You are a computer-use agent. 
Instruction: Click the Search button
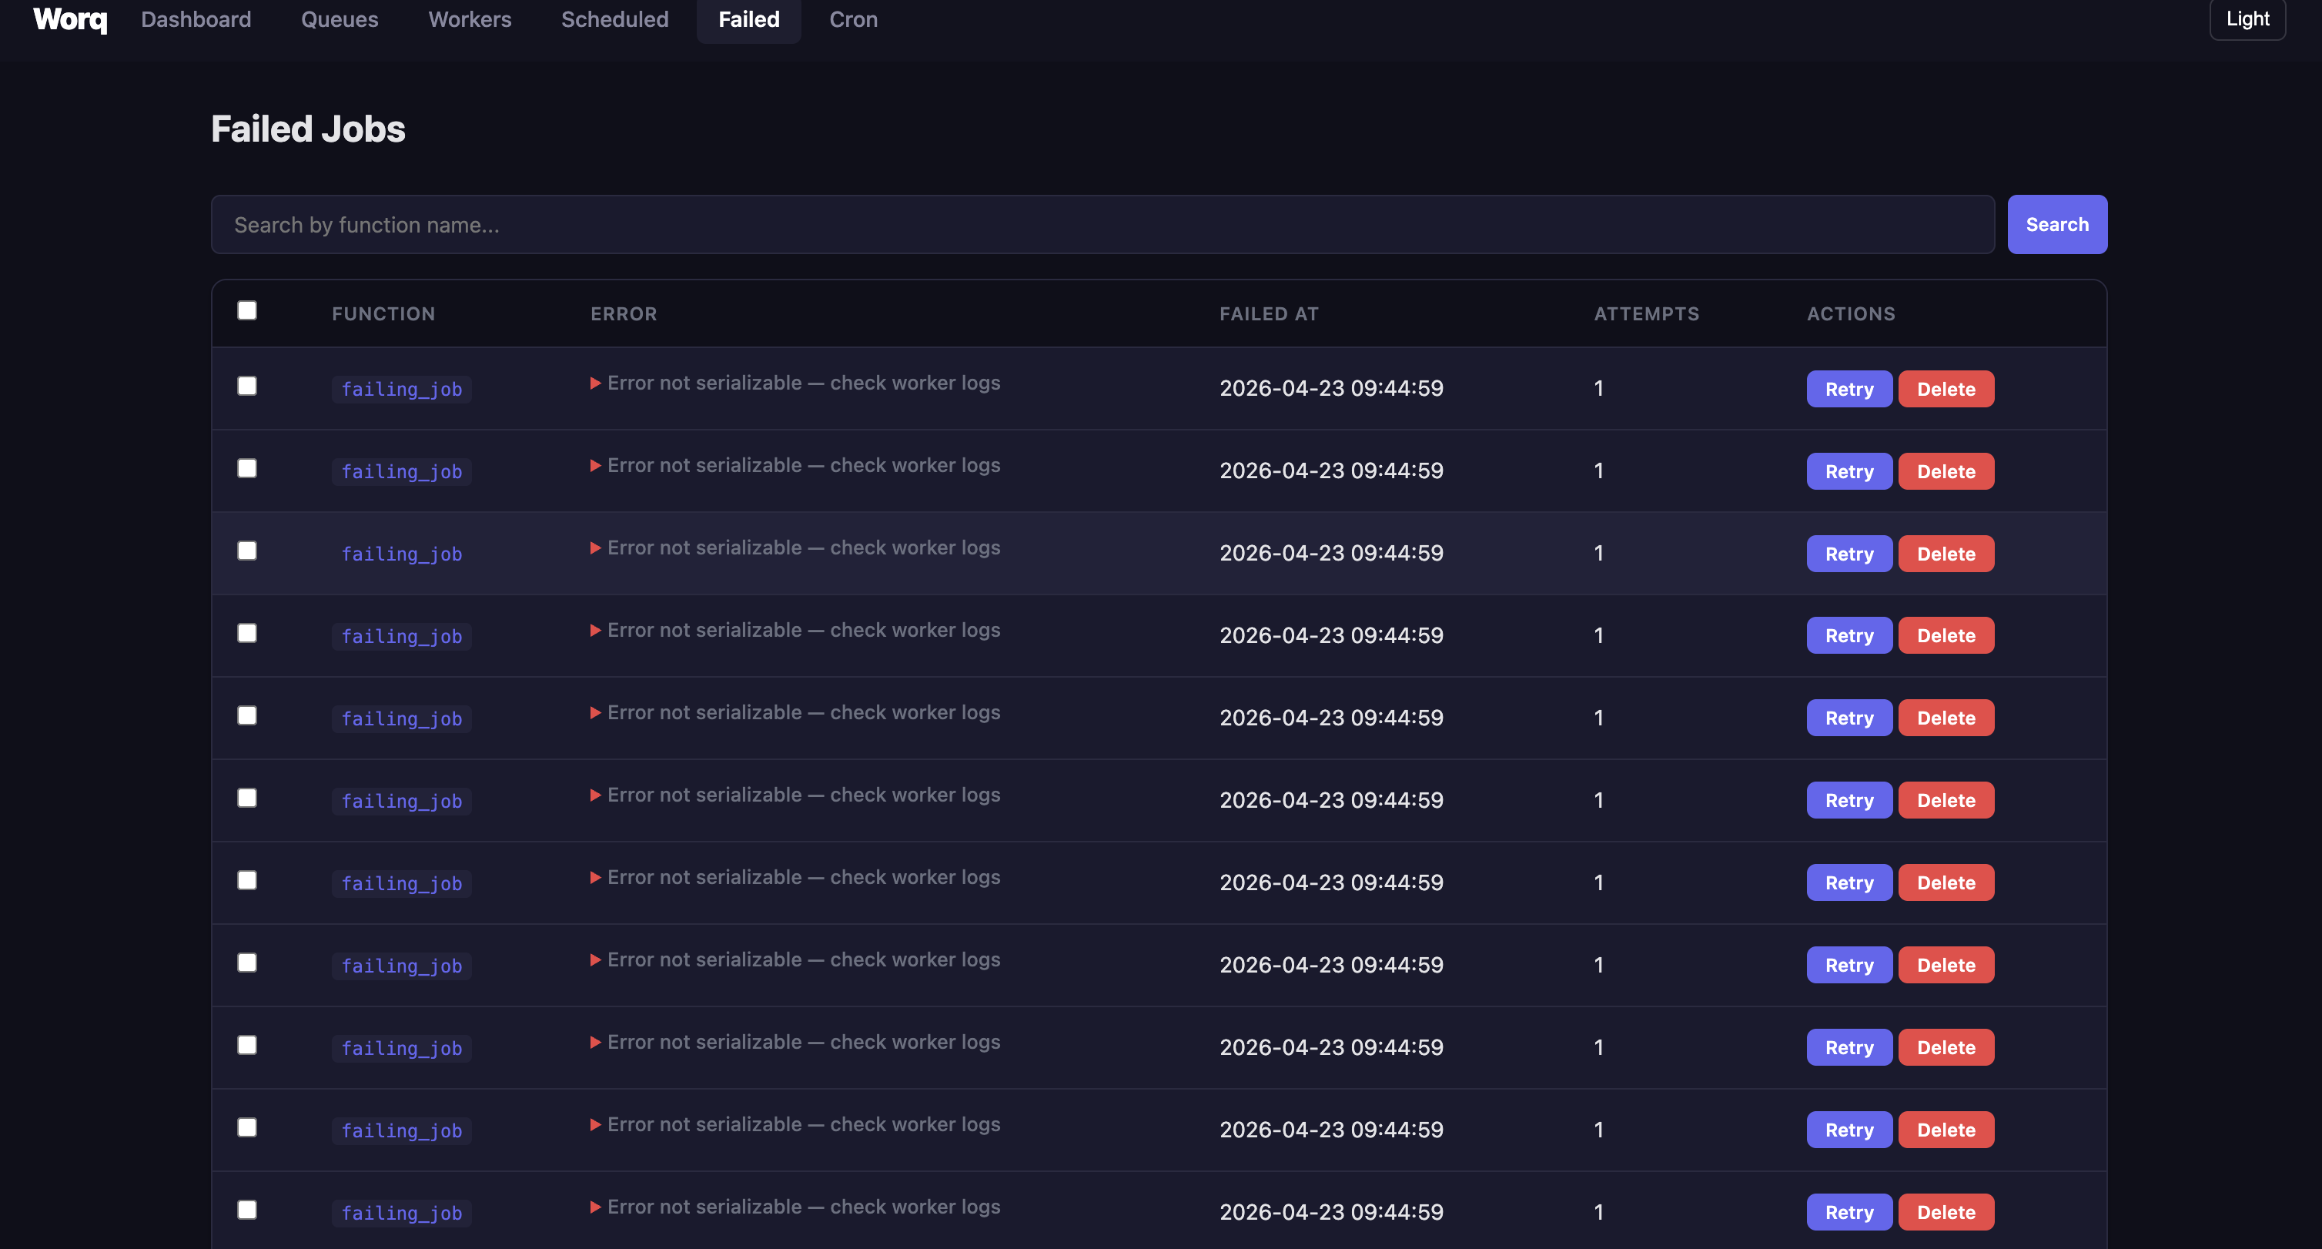(x=2057, y=225)
